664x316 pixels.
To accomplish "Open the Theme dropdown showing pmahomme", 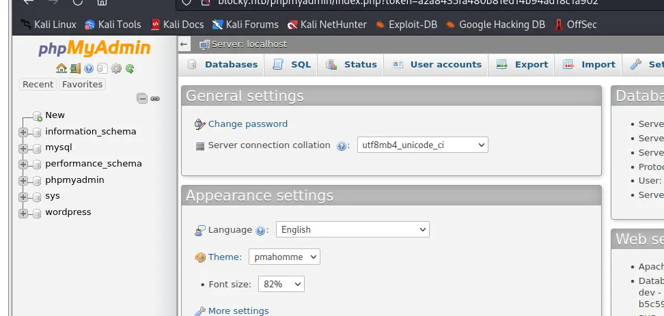I will click(x=284, y=257).
